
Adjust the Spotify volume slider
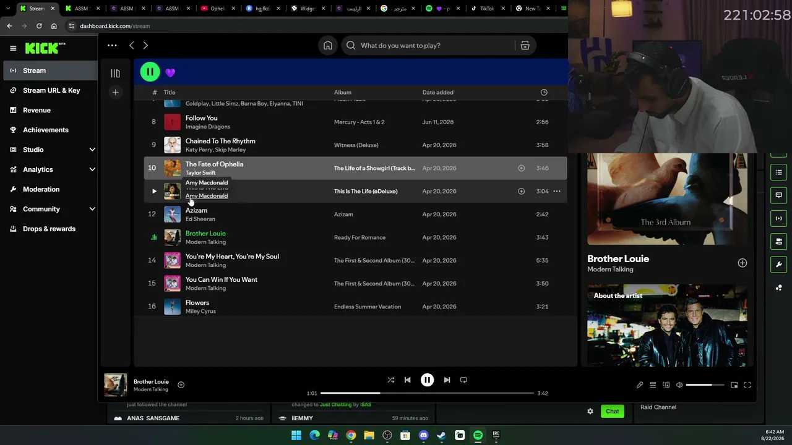click(705, 385)
